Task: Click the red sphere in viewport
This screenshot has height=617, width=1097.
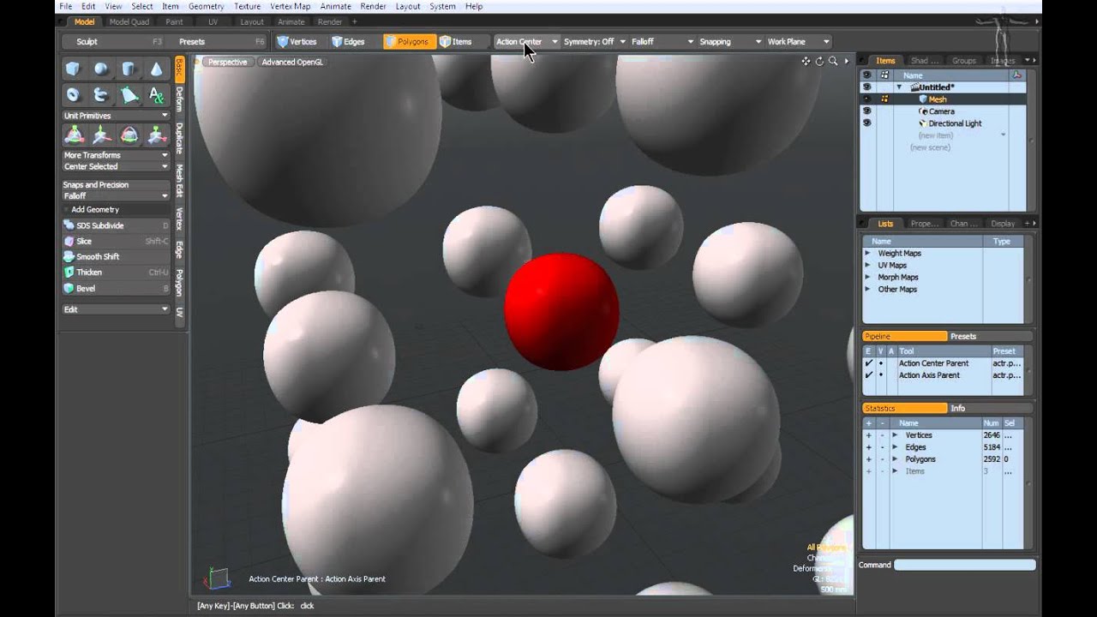Action: (561, 311)
